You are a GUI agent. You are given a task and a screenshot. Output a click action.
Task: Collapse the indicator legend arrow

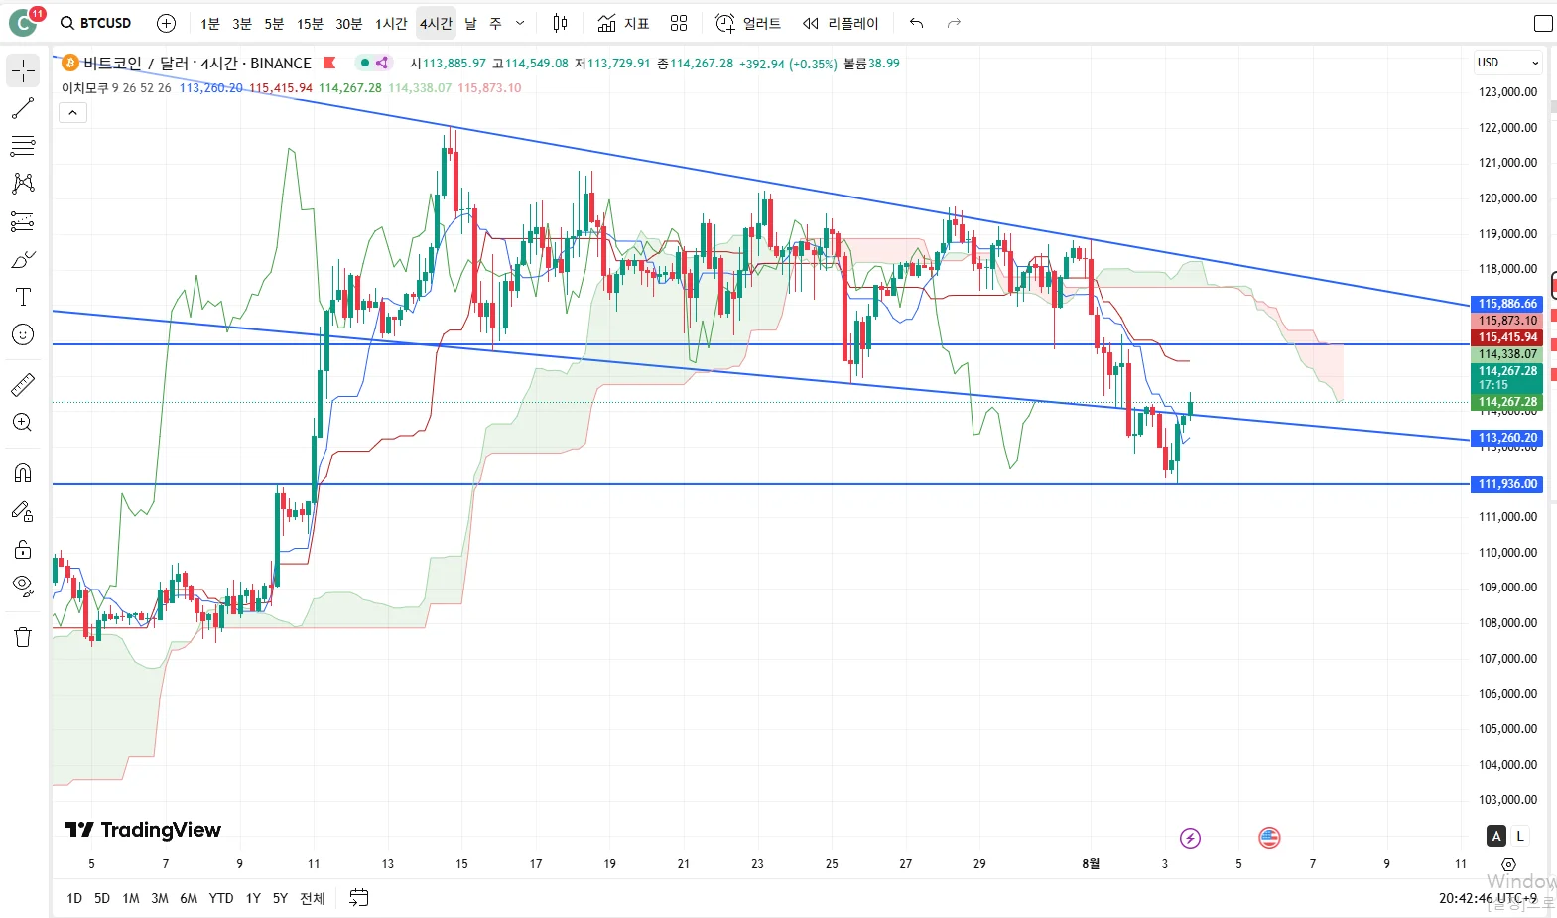coord(73,113)
